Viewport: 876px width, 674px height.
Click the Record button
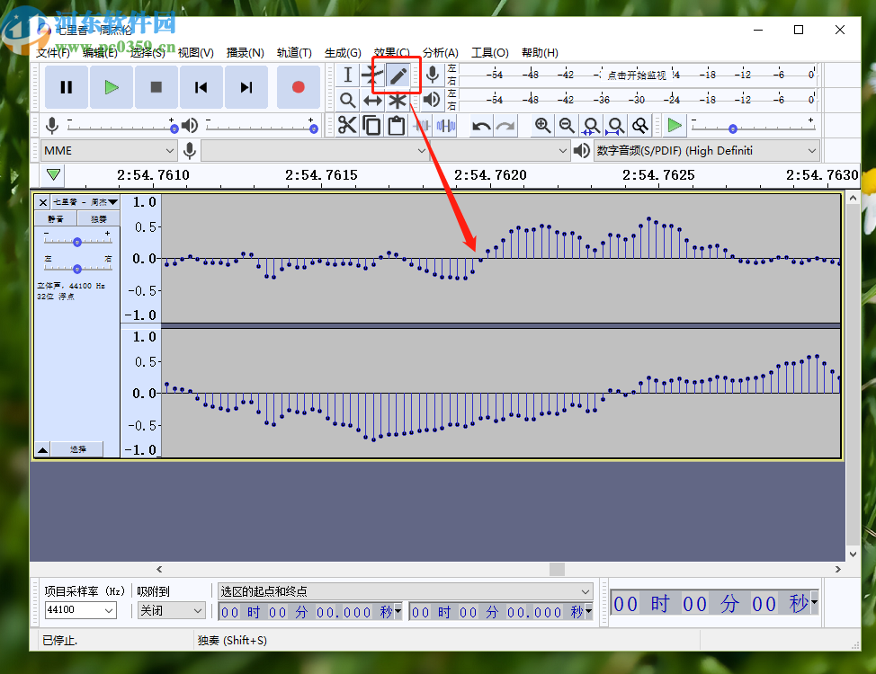click(298, 87)
